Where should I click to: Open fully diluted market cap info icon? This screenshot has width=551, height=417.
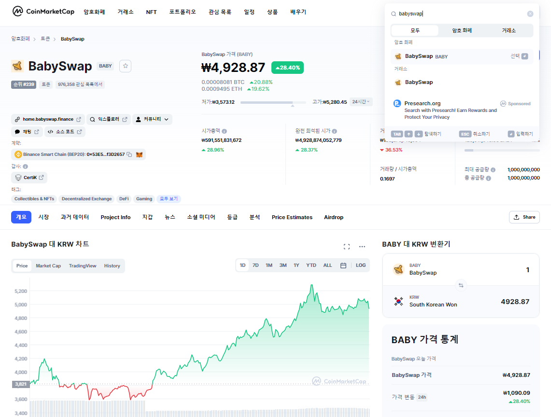(335, 131)
